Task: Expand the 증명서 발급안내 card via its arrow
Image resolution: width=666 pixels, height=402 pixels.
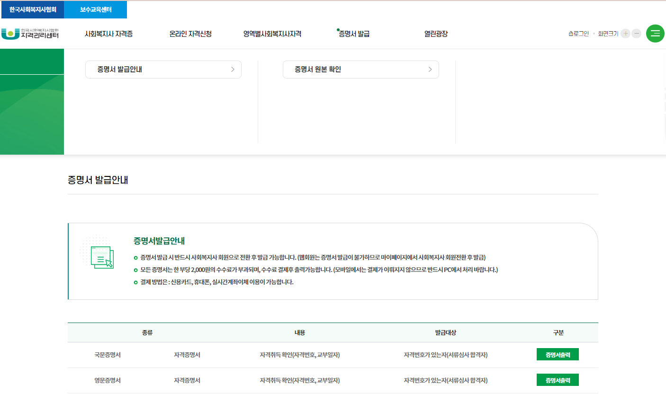Action: coord(233,69)
